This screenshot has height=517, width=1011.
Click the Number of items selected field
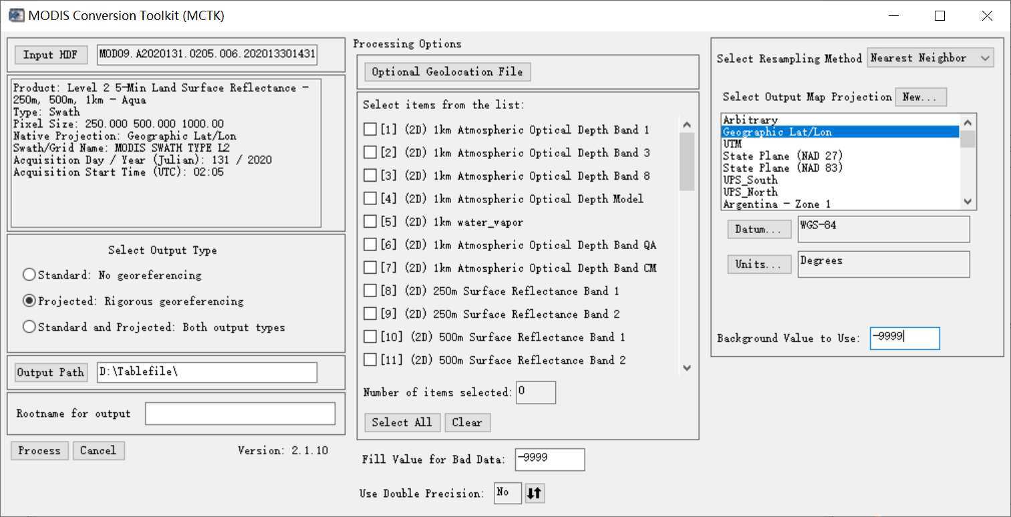[536, 393]
